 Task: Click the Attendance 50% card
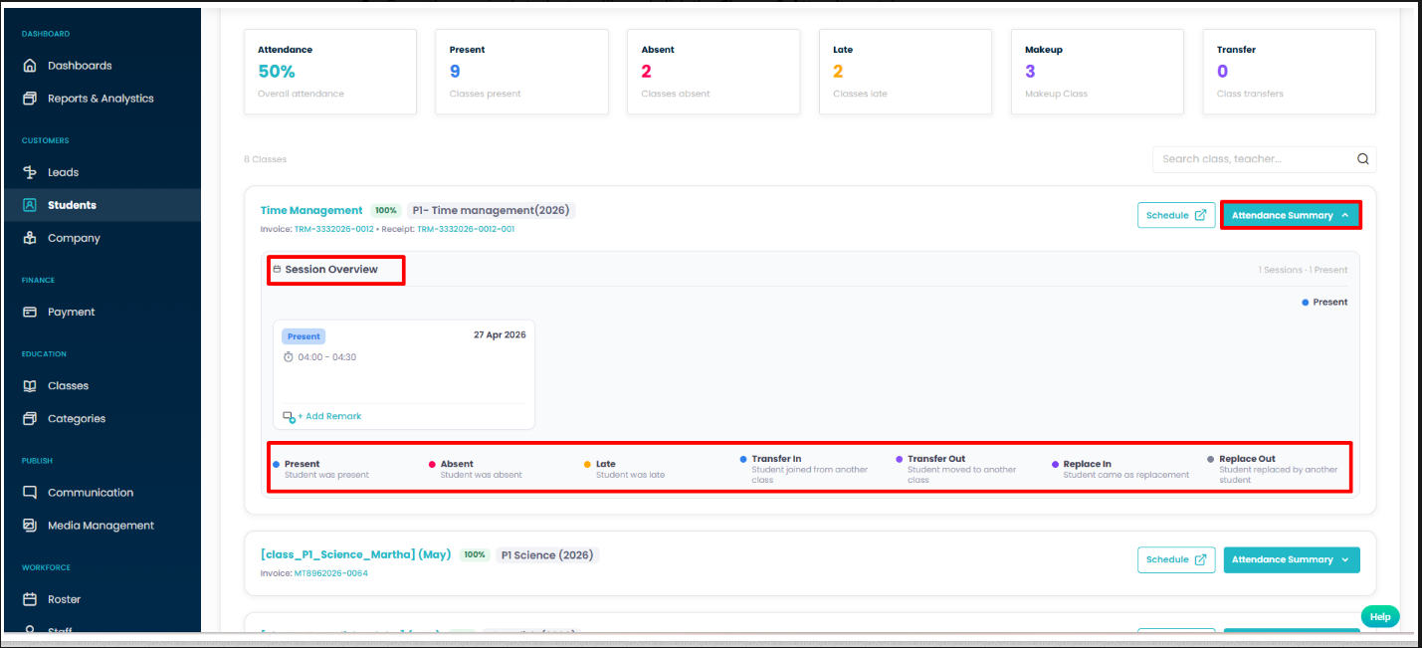click(330, 72)
